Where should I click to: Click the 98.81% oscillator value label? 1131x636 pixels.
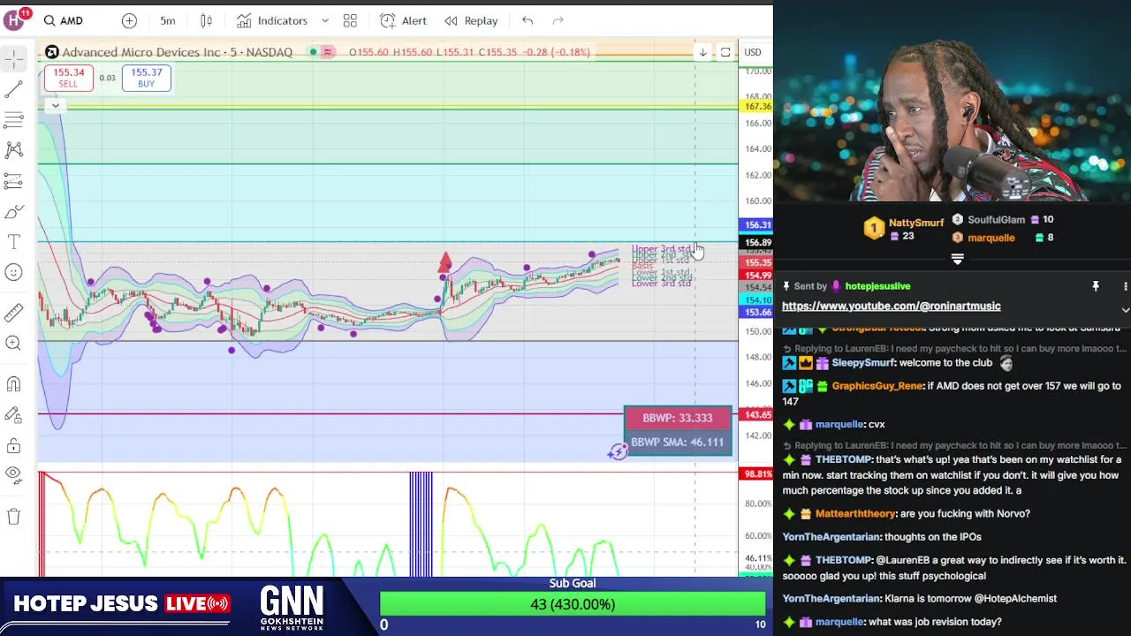756,474
